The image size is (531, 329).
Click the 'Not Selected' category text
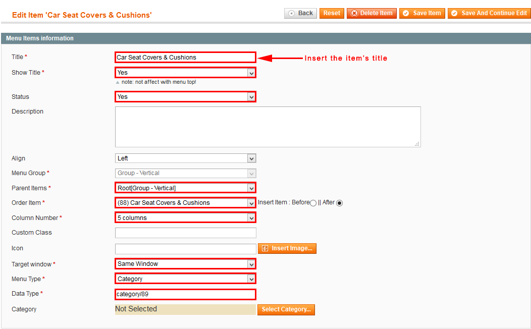coord(136,309)
